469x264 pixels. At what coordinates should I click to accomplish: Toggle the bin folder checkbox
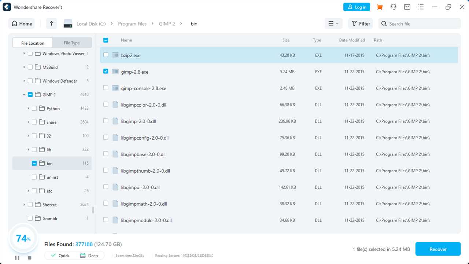pos(34,163)
